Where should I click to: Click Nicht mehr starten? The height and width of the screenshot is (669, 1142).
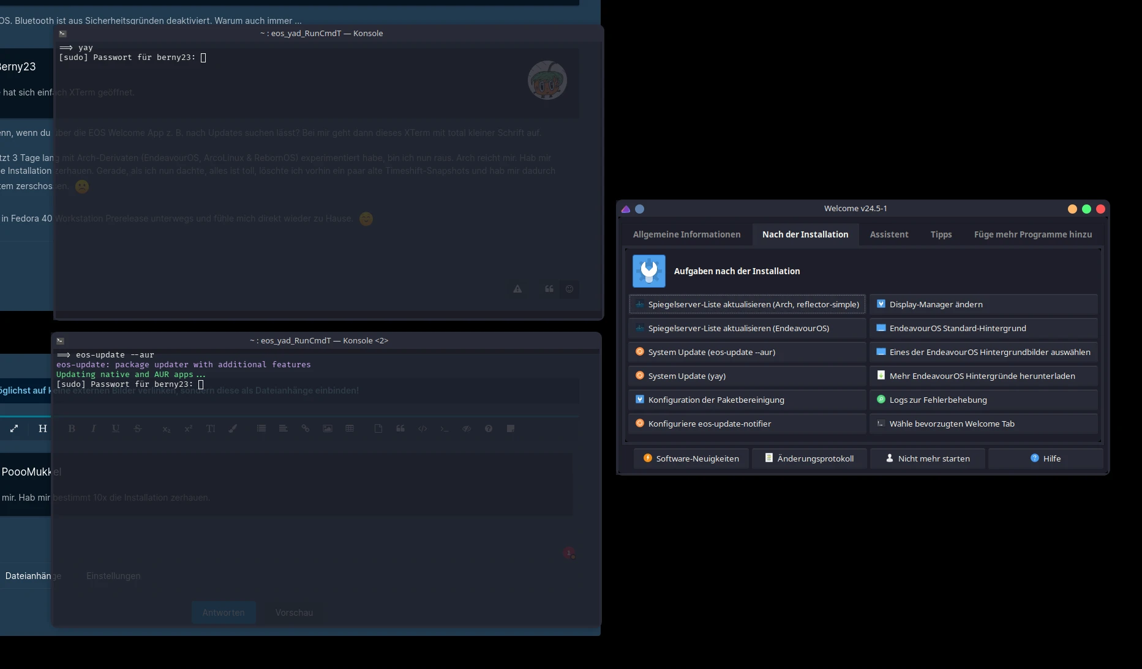coord(928,458)
